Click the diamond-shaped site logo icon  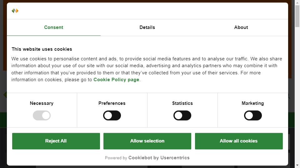pyautogui.click(x=15, y=11)
